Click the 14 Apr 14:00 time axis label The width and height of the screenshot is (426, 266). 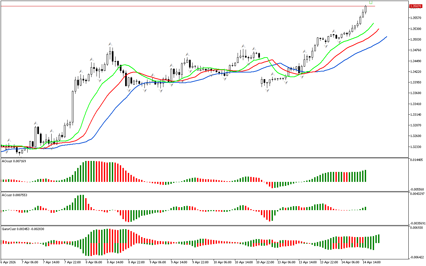(x=371, y=262)
